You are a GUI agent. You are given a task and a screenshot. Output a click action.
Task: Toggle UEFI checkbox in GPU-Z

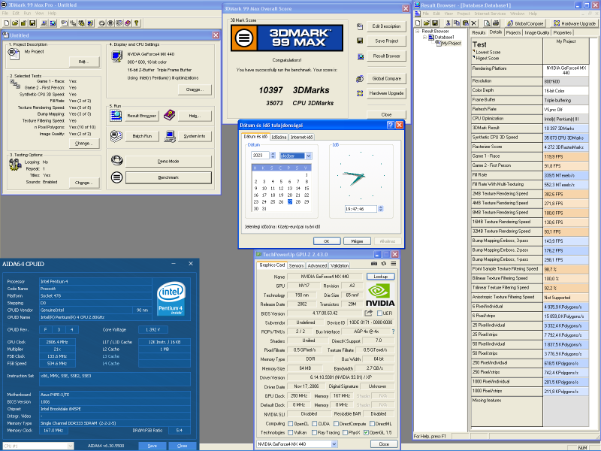pyautogui.click(x=379, y=313)
